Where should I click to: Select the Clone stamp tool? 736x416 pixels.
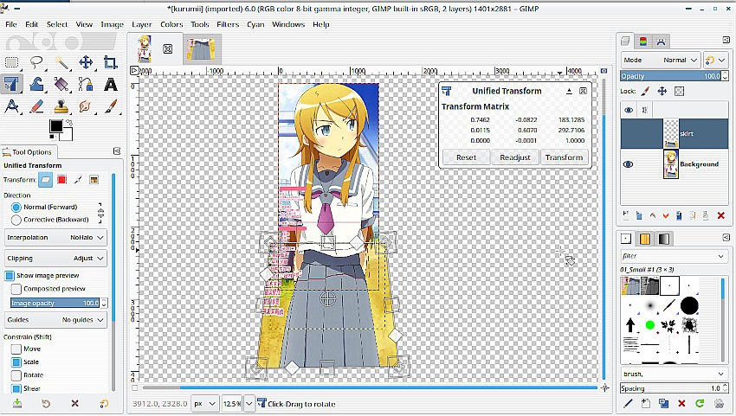[x=61, y=107]
